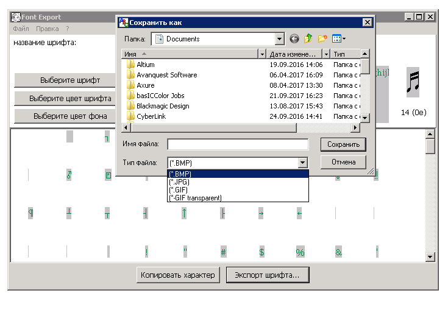Create a new folder icon
This screenshot has width=448, height=310.
click(x=322, y=38)
